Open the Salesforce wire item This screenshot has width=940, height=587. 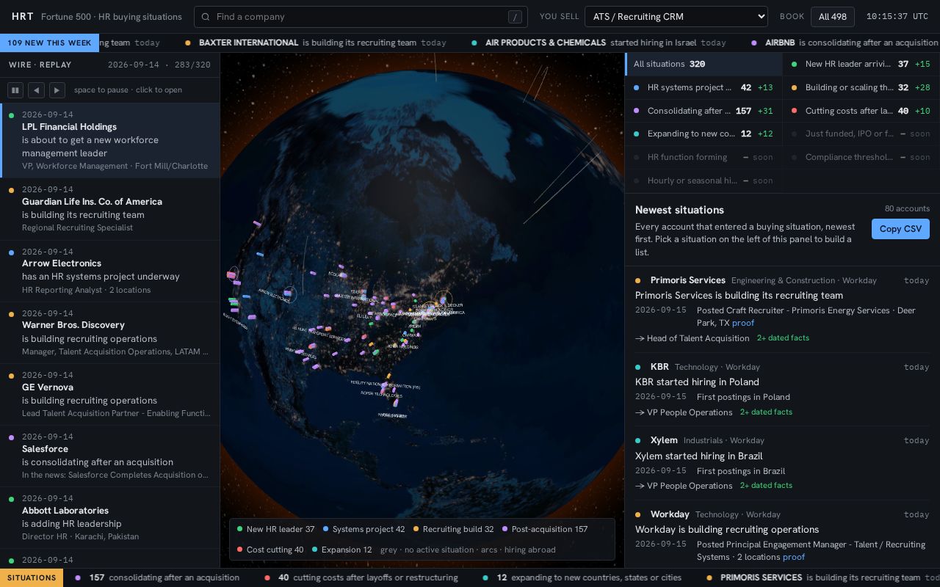(x=110, y=456)
